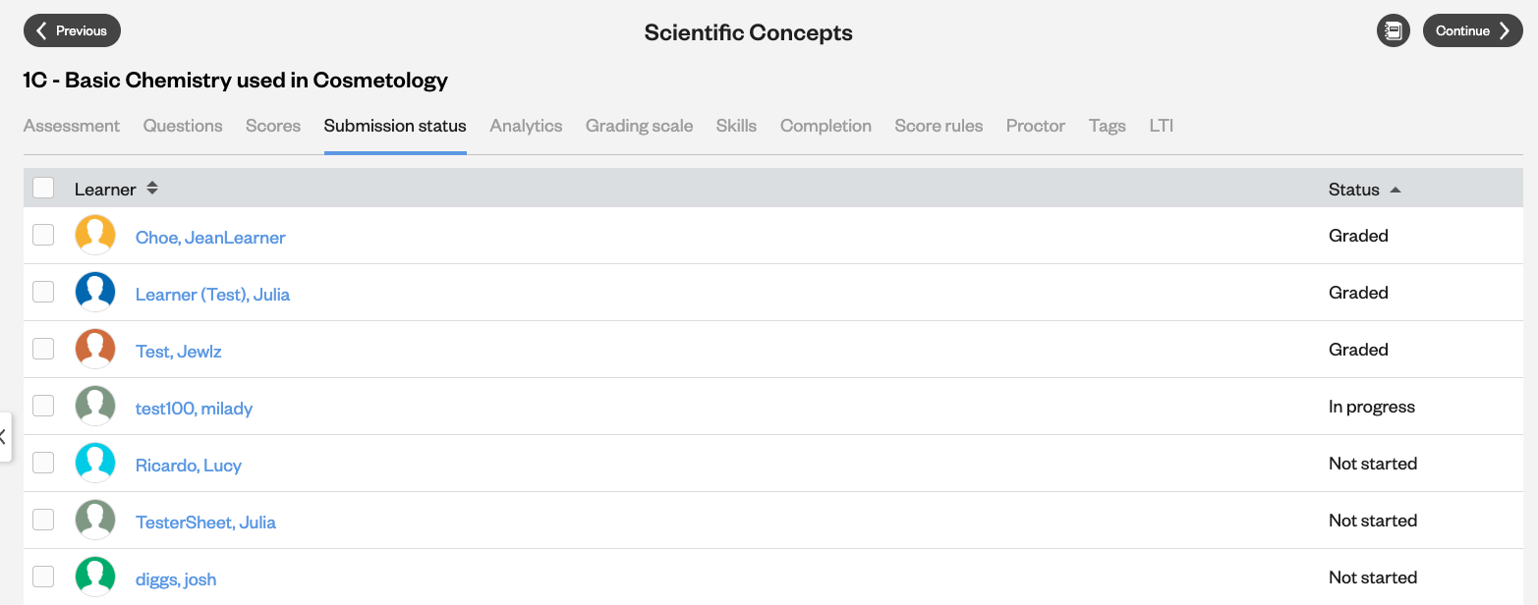Click josh diggs's green avatar

95,577
